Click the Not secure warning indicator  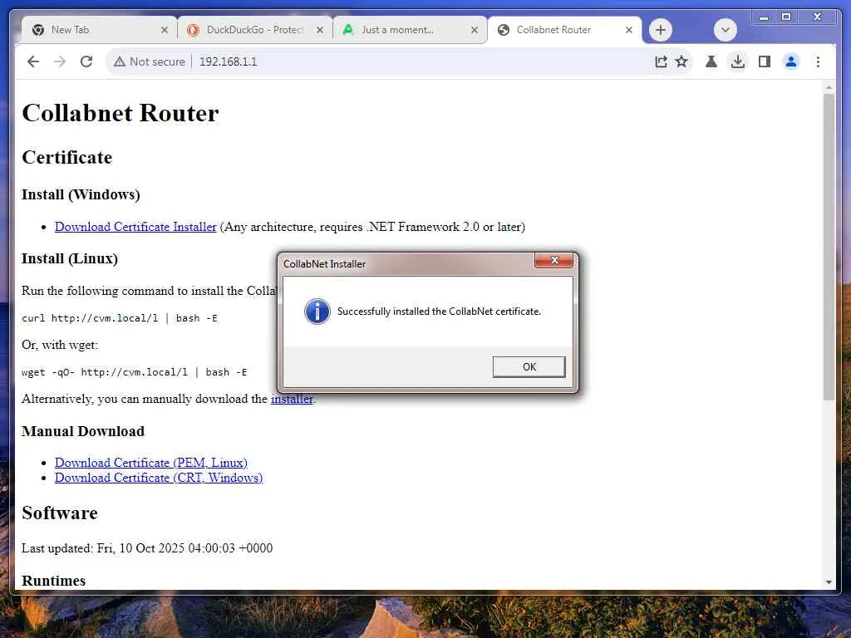point(150,61)
